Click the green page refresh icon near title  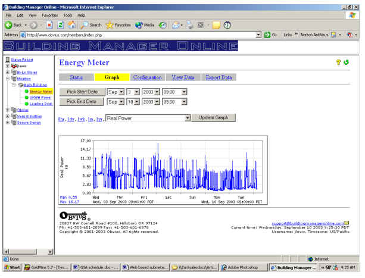(x=346, y=62)
